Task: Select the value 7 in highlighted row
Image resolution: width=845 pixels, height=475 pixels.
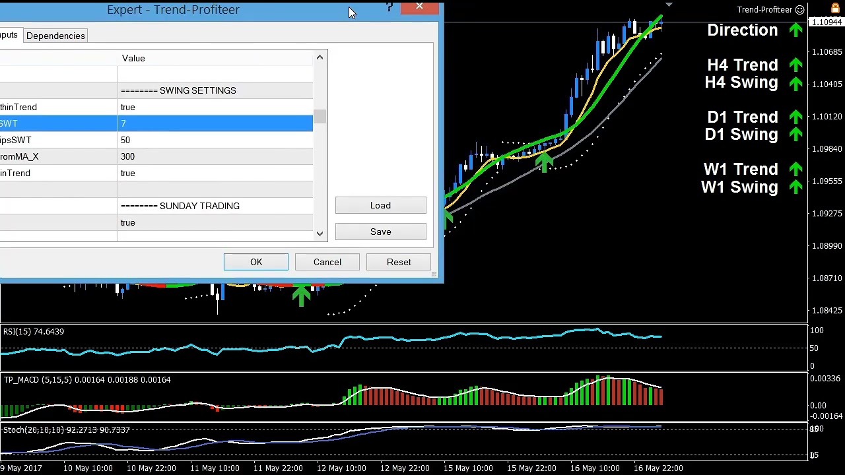Action: [215, 123]
